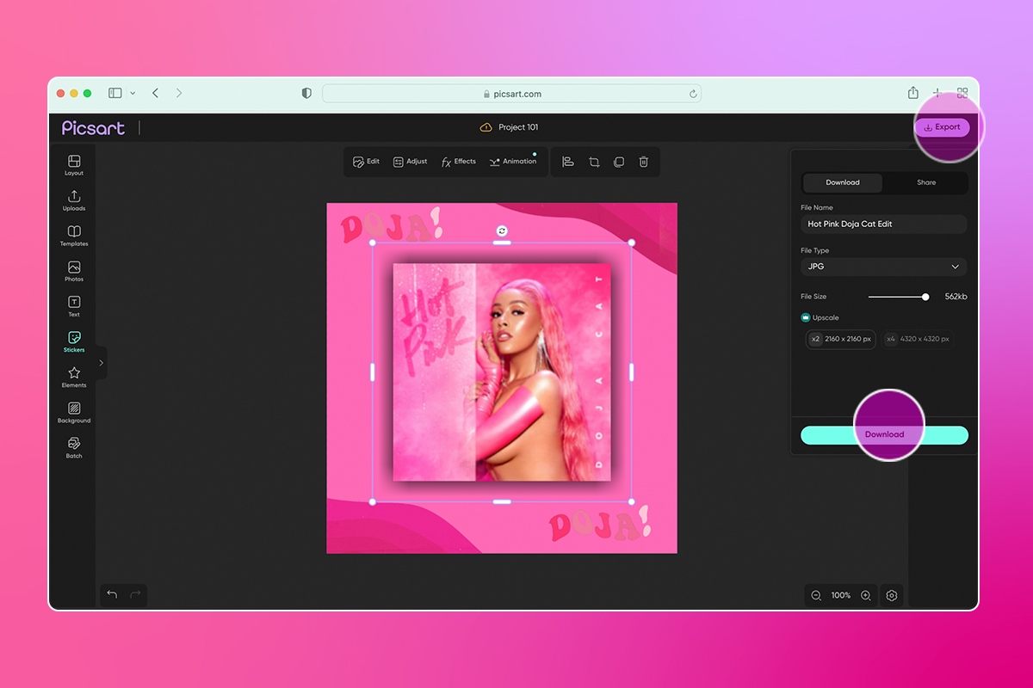Enable the Upscale toggle
The width and height of the screenshot is (1033, 688).
point(804,317)
